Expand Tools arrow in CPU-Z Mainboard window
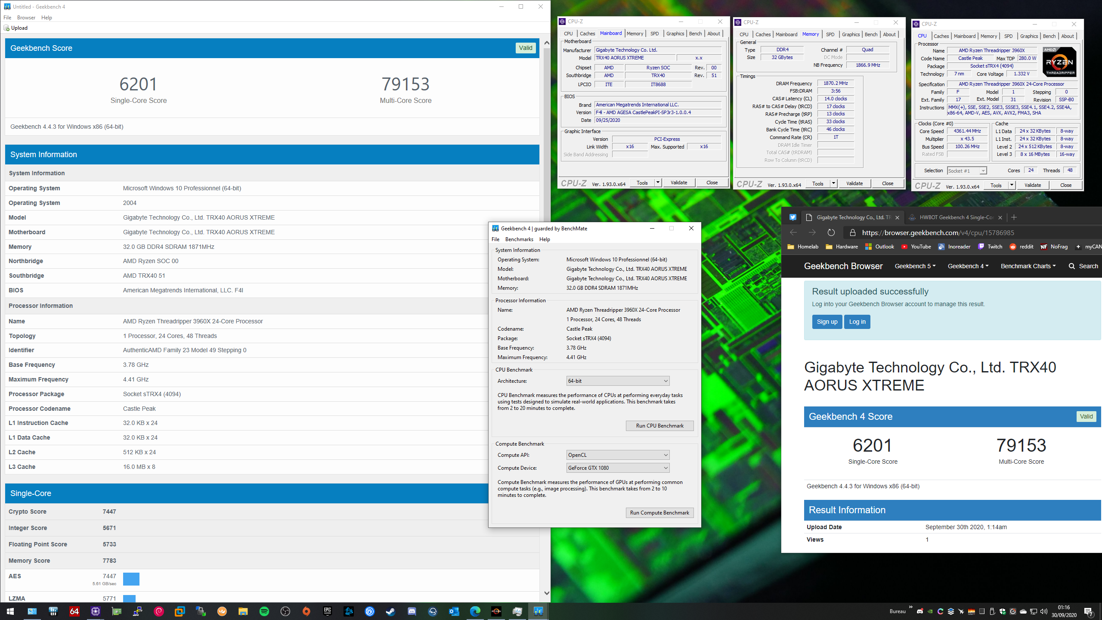Screen dimensions: 1102x620 tap(658, 183)
